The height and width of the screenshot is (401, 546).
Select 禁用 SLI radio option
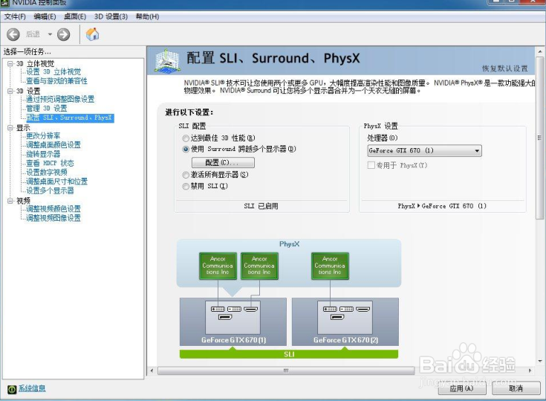(186, 186)
